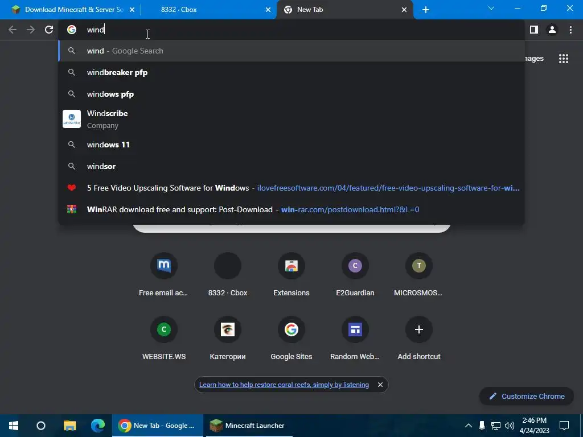Open the Extensions shortcut
This screenshot has width=583, height=437.
point(291,275)
